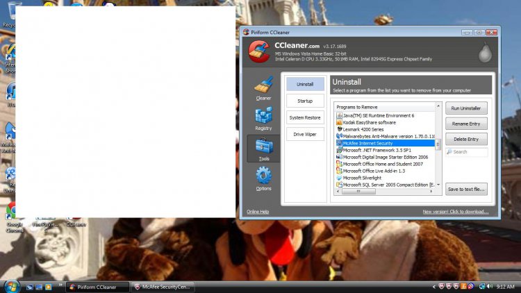Click the New version download link

(456, 212)
